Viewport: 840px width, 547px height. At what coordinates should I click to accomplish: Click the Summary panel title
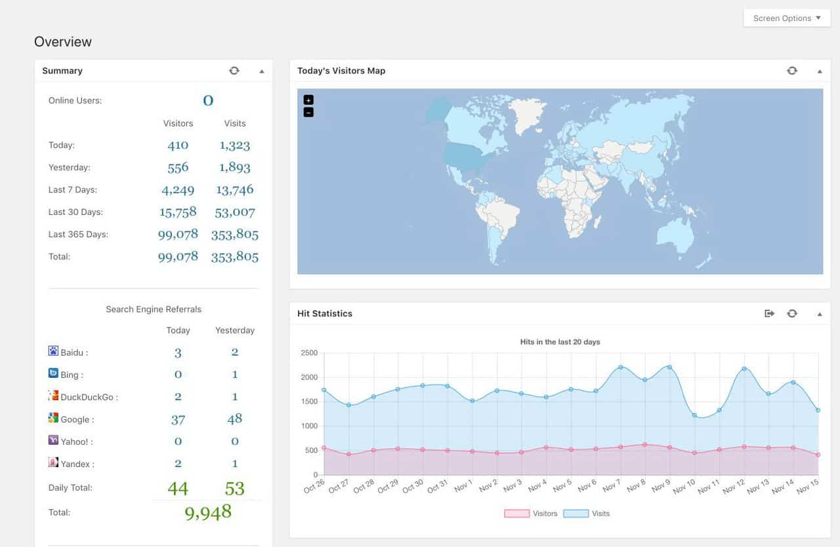coord(62,71)
